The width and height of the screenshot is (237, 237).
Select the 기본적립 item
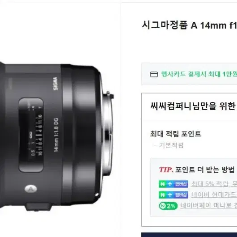click(171, 145)
